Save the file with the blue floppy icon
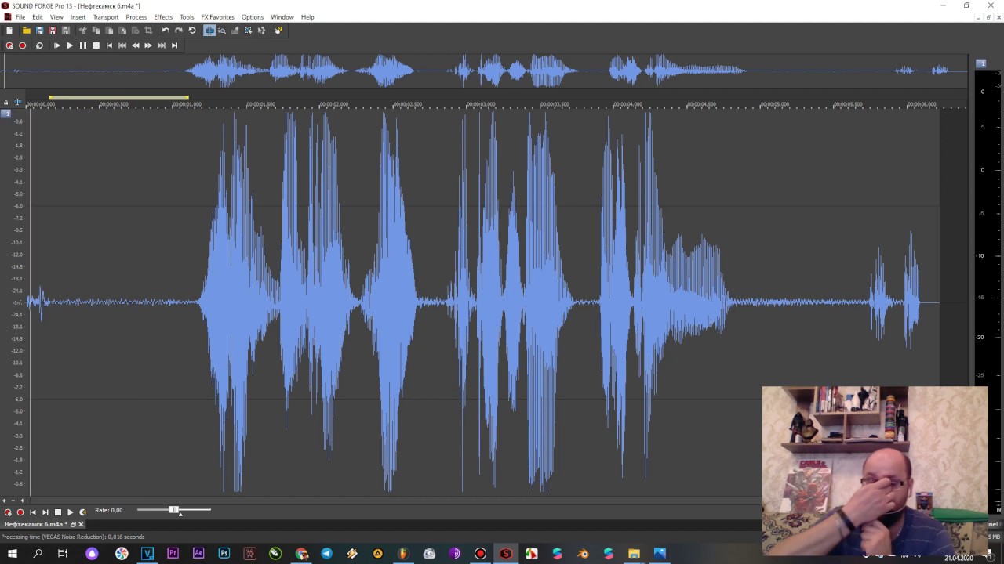 pyautogui.click(x=39, y=31)
